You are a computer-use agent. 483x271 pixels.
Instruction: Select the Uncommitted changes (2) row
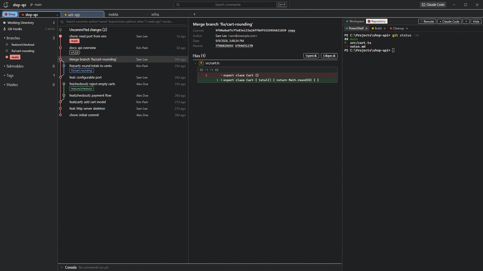coord(123,30)
